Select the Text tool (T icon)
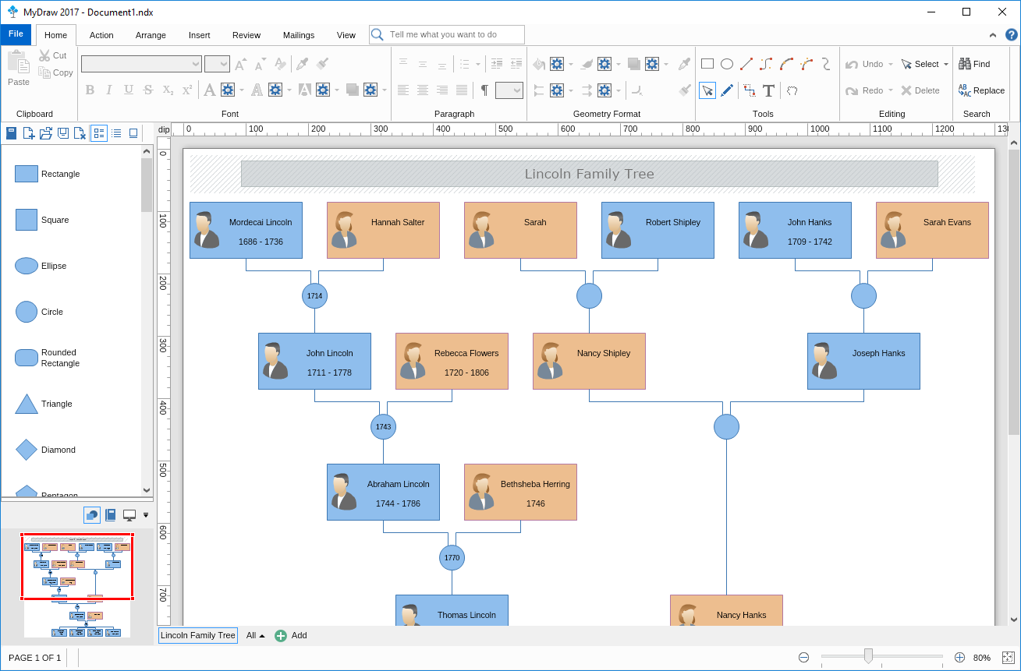The width and height of the screenshot is (1021, 671). [x=768, y=90]
